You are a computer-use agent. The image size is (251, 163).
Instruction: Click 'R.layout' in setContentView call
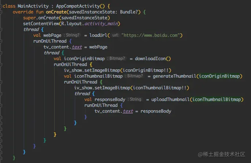[72, 24]
